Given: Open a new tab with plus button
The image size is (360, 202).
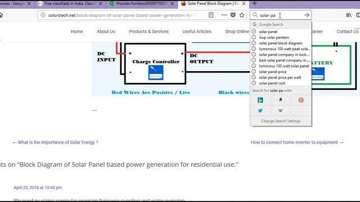Looking at the screenshot, I should [254, 3].
